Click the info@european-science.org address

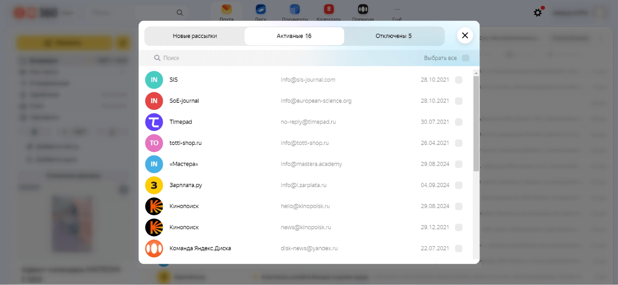[316, 101]
